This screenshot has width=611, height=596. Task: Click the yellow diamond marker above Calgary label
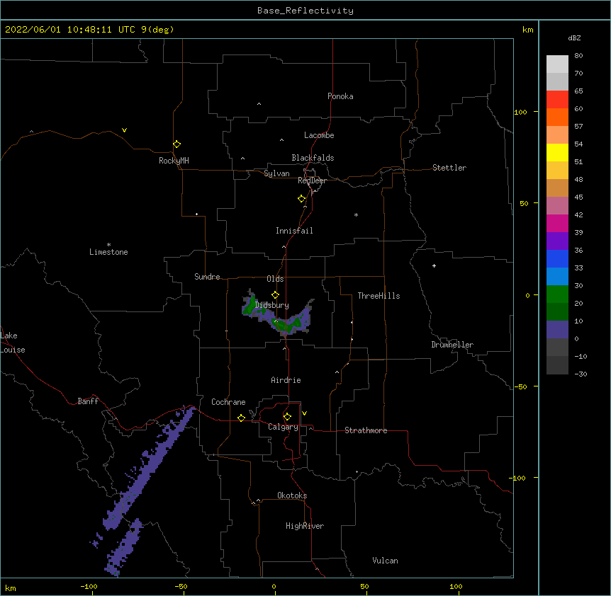pyautogui.click(x=288, y=417)
